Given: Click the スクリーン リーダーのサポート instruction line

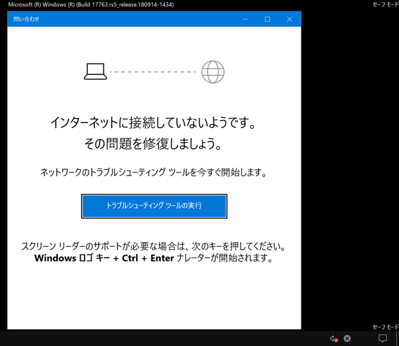Looking at the screenshot, I should tap(154, 246).
